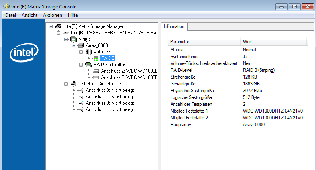This screenshot has height=170, width=316.
Task: Minimize the Matrix Storage Console window
Action: pyautogui.click(x=282, y=7)
